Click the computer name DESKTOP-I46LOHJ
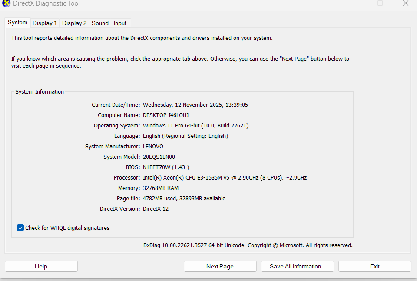This screenshot has width=417, height=281. point(165,115)
